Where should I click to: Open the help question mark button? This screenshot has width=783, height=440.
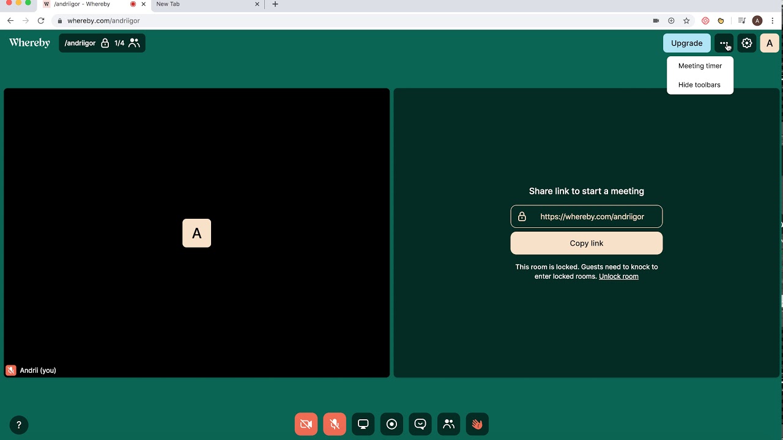19,425
